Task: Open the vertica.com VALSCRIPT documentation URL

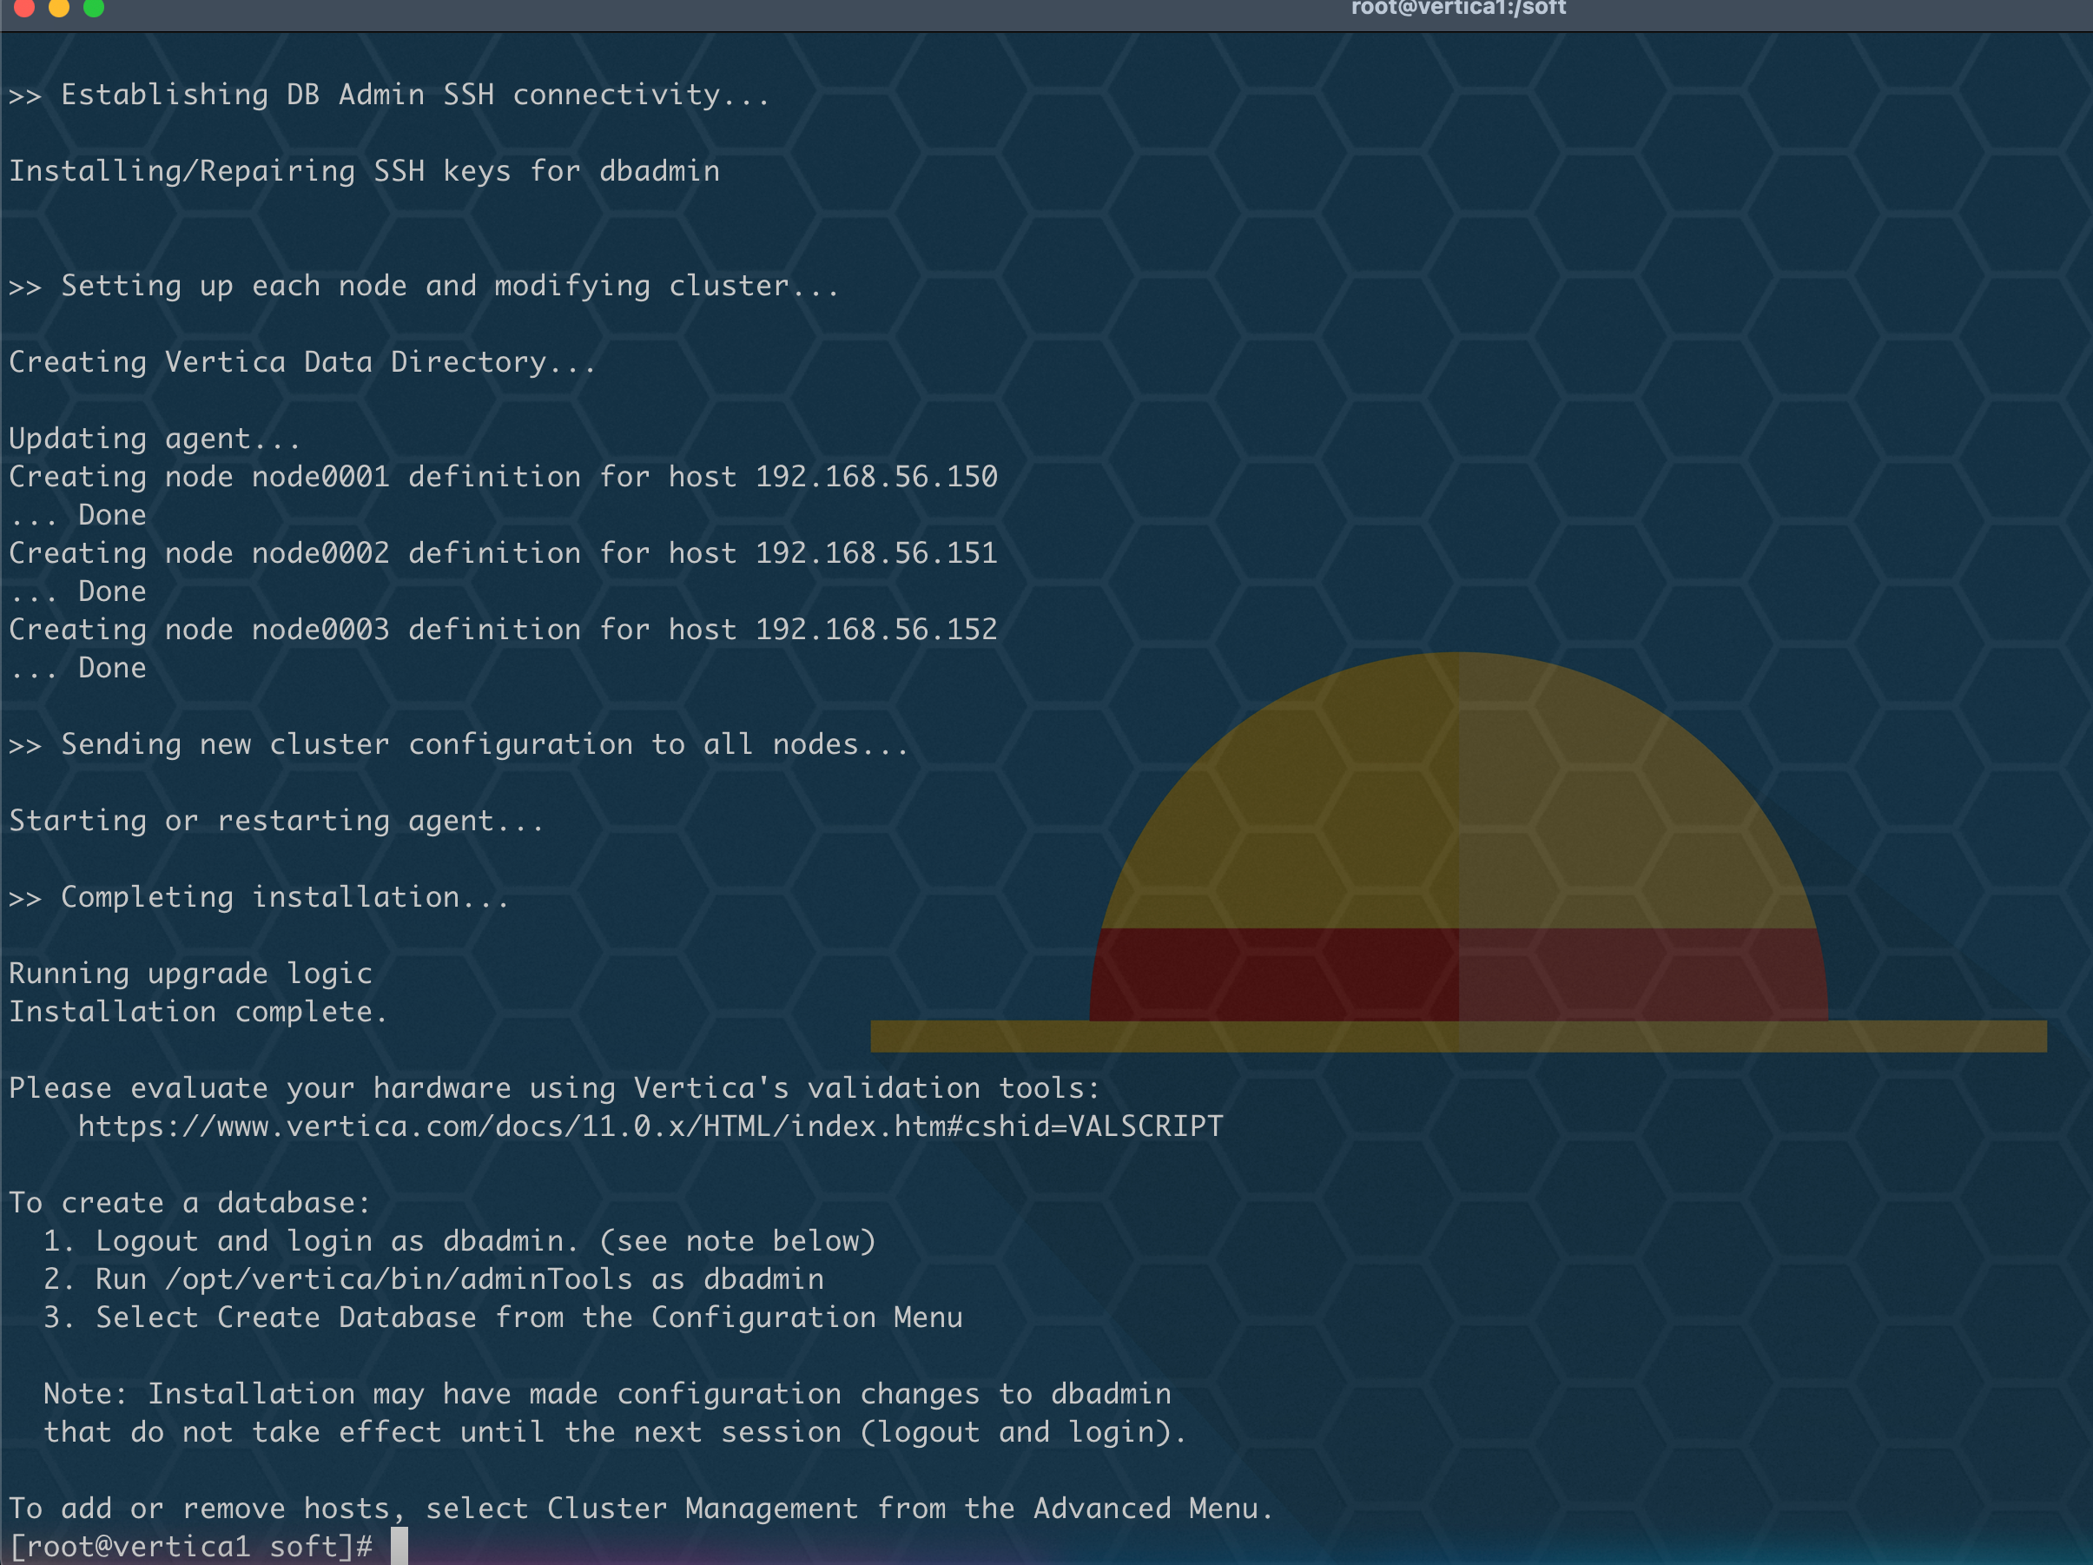Action: point(650,1127)
